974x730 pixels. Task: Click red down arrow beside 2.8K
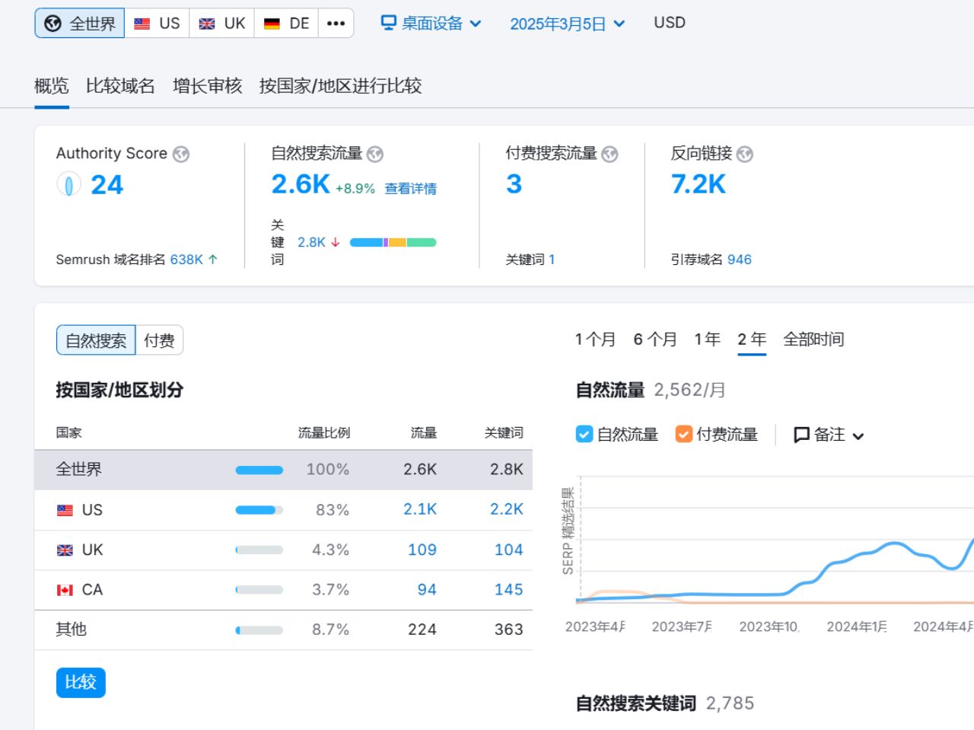click(x=335, y=242)
